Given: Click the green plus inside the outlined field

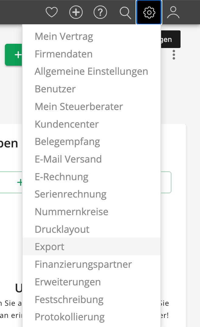Looking at the screenshot, I should click(x=20, y=182).
